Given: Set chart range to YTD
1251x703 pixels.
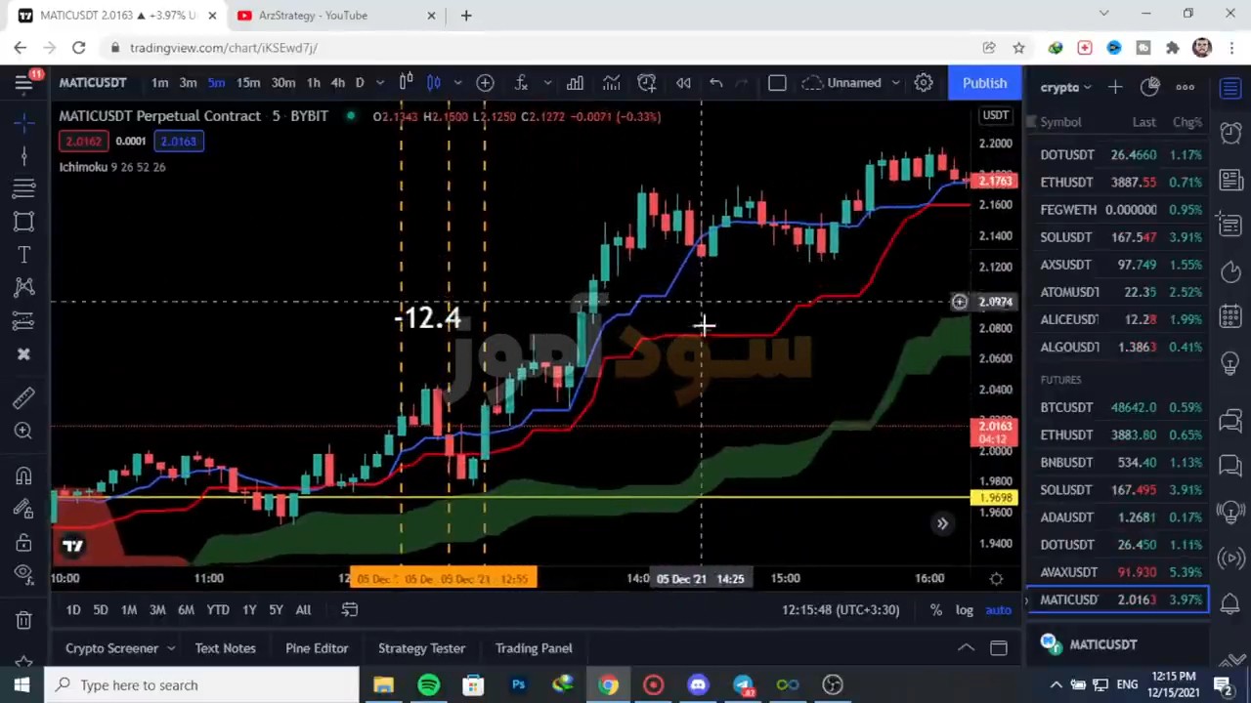Looking at the screenshot, I should (x=218, y=610).
